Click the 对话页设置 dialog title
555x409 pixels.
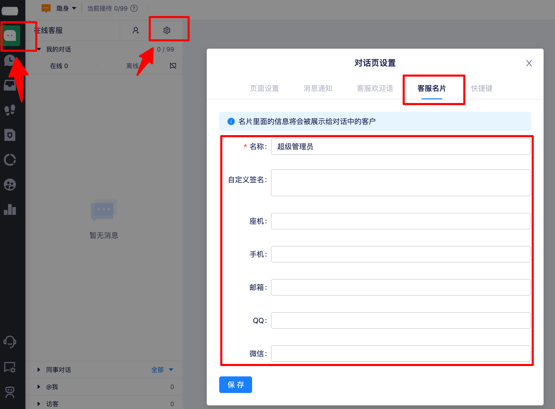tap(375, 63)
